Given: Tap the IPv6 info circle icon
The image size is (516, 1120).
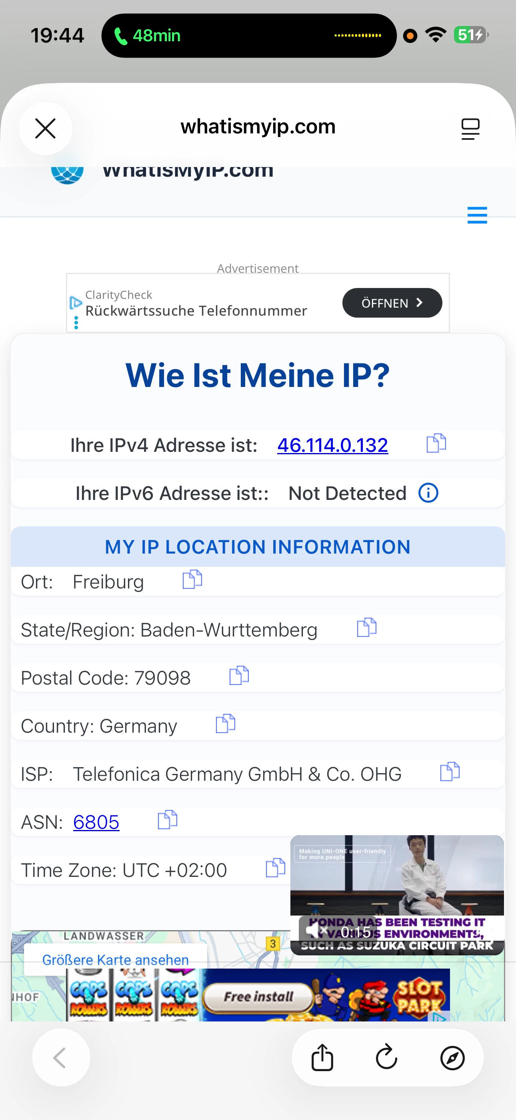Looking at the screenshot, I should point(428,493).
